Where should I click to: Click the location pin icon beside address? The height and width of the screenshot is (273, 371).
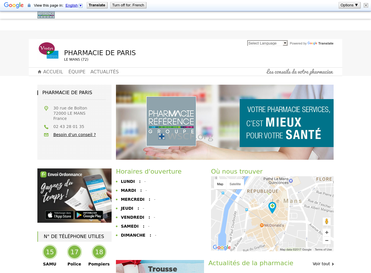coord(46,108)
